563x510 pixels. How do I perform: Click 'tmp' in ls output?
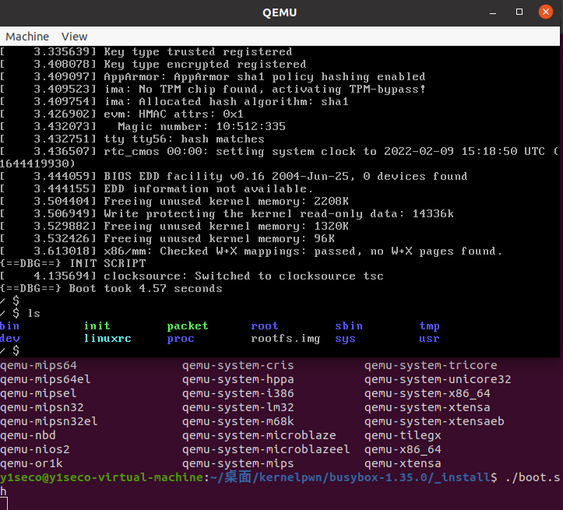429,326
